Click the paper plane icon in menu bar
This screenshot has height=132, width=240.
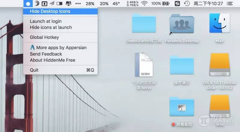tap(52, 4)
